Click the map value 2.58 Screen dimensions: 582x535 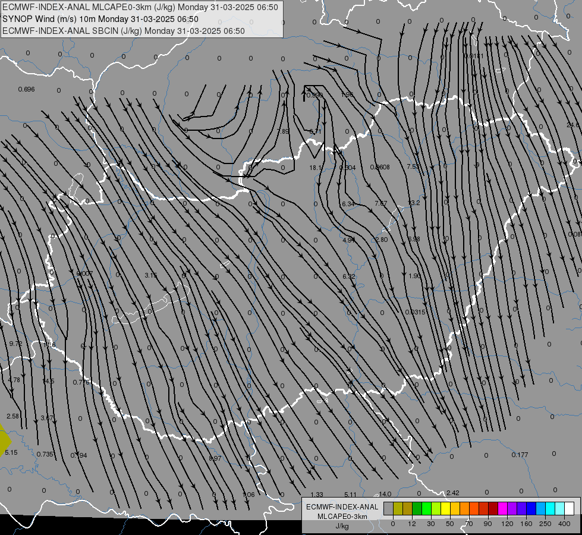point(12,416)
